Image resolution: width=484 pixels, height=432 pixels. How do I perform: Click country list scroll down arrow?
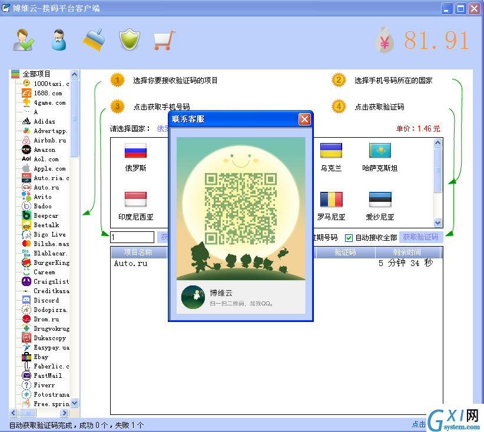pyautogui.click(x=437, y=222)
